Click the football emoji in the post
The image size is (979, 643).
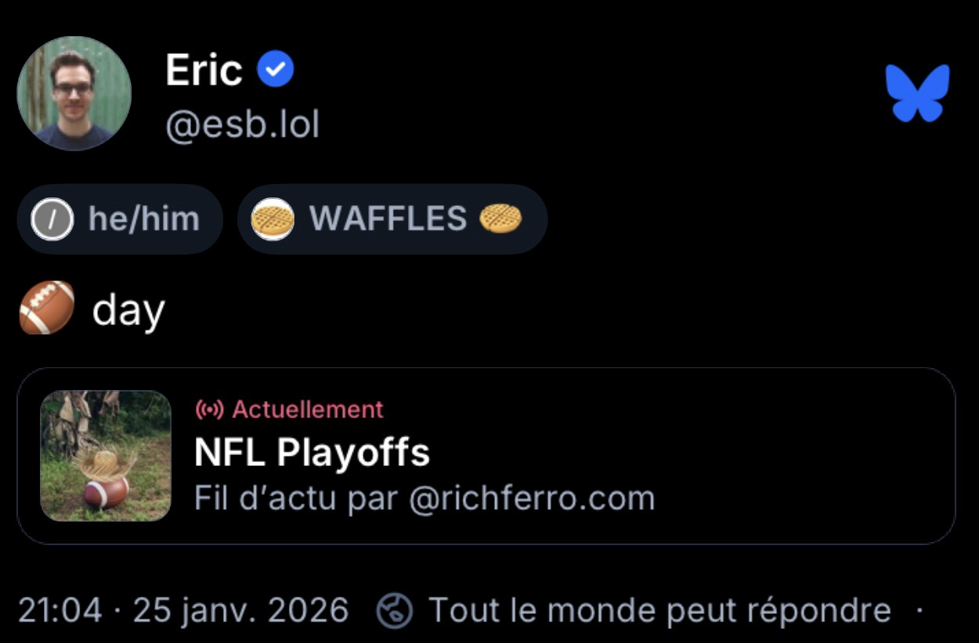point(47,308)
